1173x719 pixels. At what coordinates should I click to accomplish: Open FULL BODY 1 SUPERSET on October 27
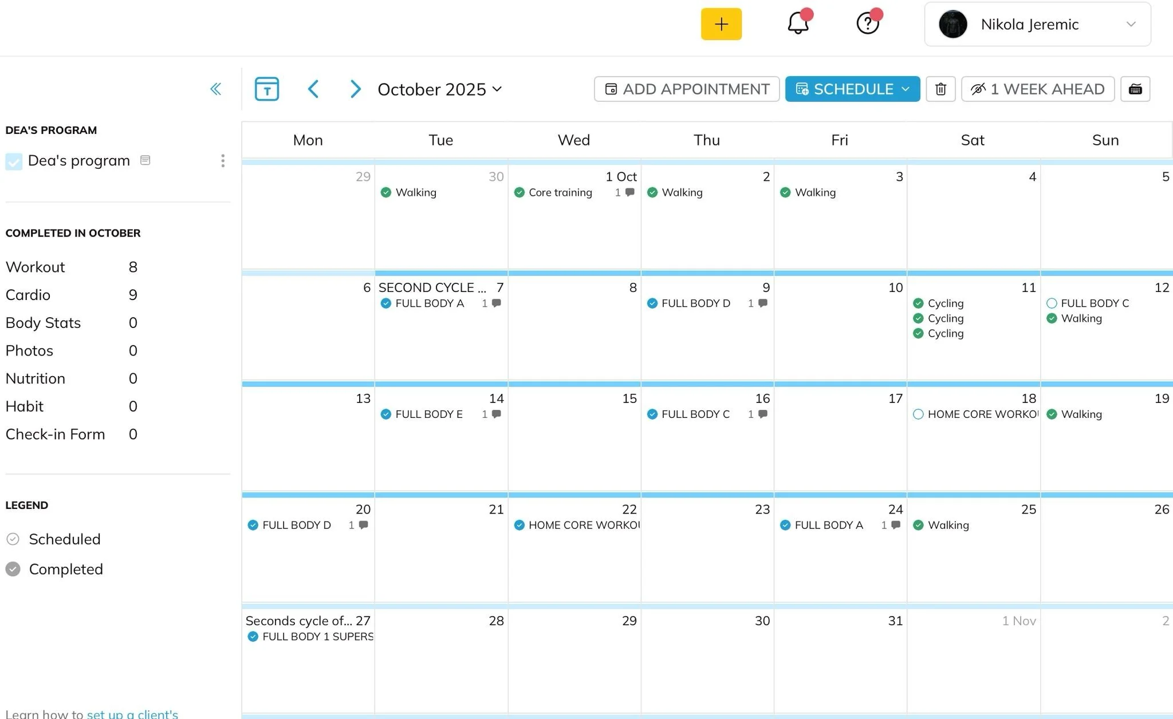coord(317,637)
